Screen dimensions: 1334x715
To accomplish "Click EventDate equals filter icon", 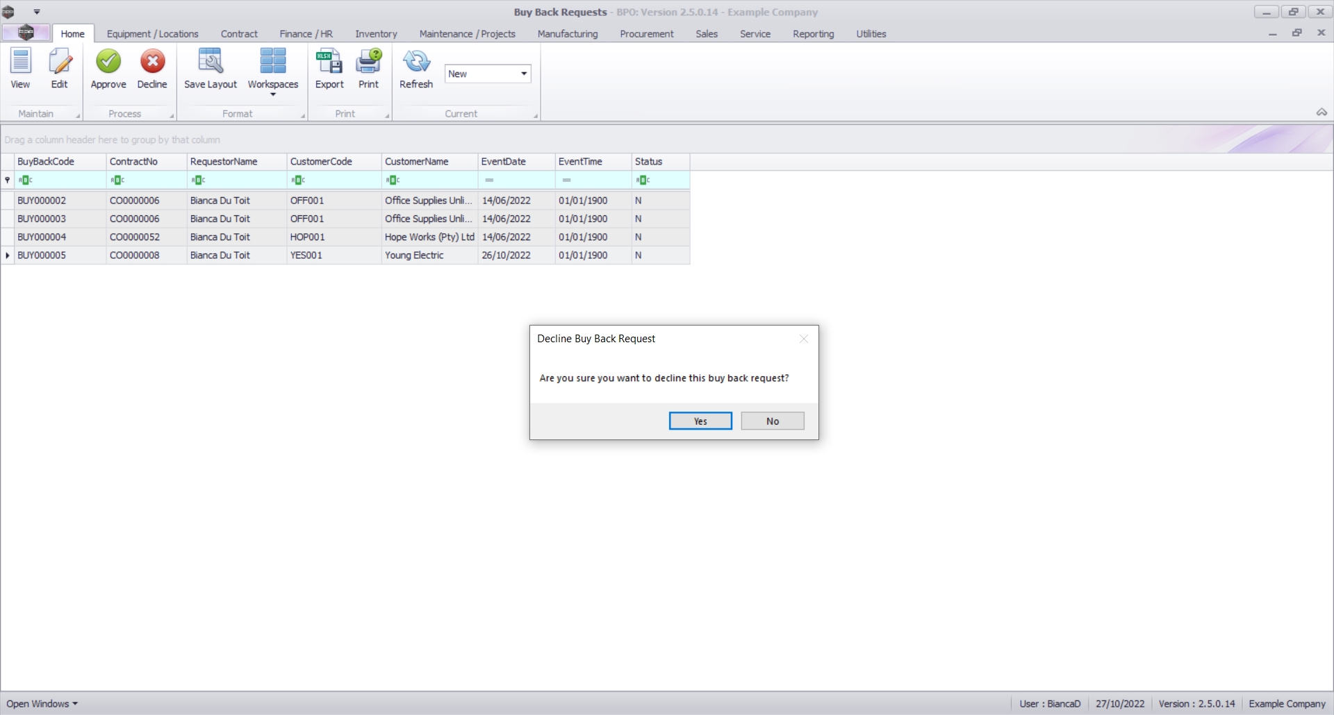I will point(489,180).
